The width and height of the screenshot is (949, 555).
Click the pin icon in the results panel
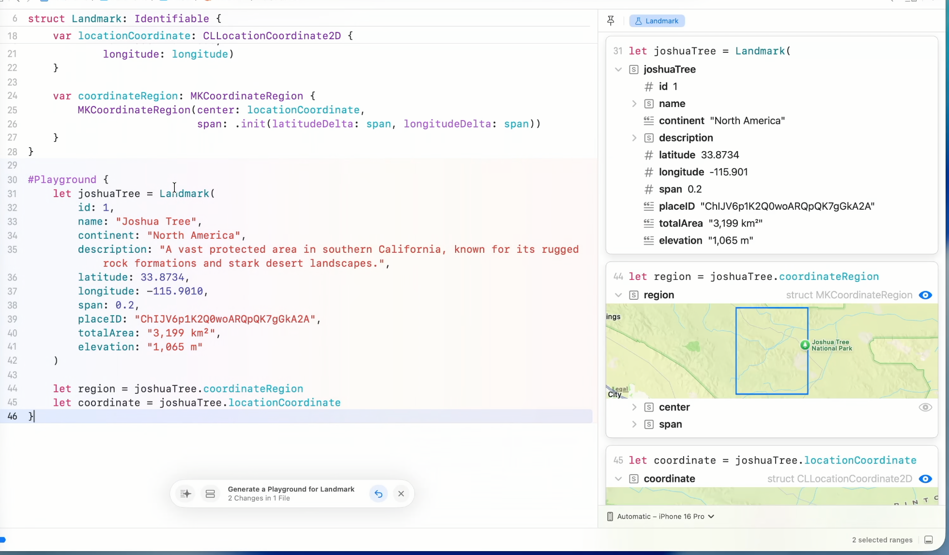click(x=611, y=21)
